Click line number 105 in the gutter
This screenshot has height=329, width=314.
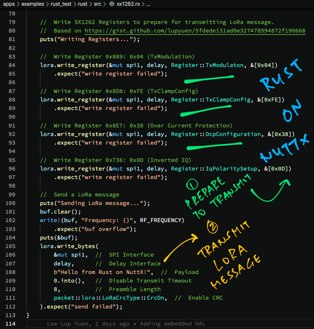[11, 246]
